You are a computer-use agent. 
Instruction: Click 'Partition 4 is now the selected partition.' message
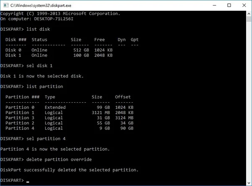tap(55, 149)
